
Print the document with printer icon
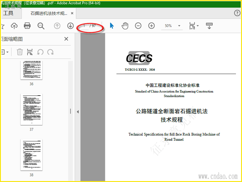[x=27, y=26]
